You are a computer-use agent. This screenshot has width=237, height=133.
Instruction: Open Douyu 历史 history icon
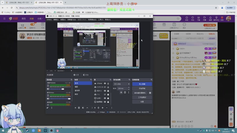(187, 18)
